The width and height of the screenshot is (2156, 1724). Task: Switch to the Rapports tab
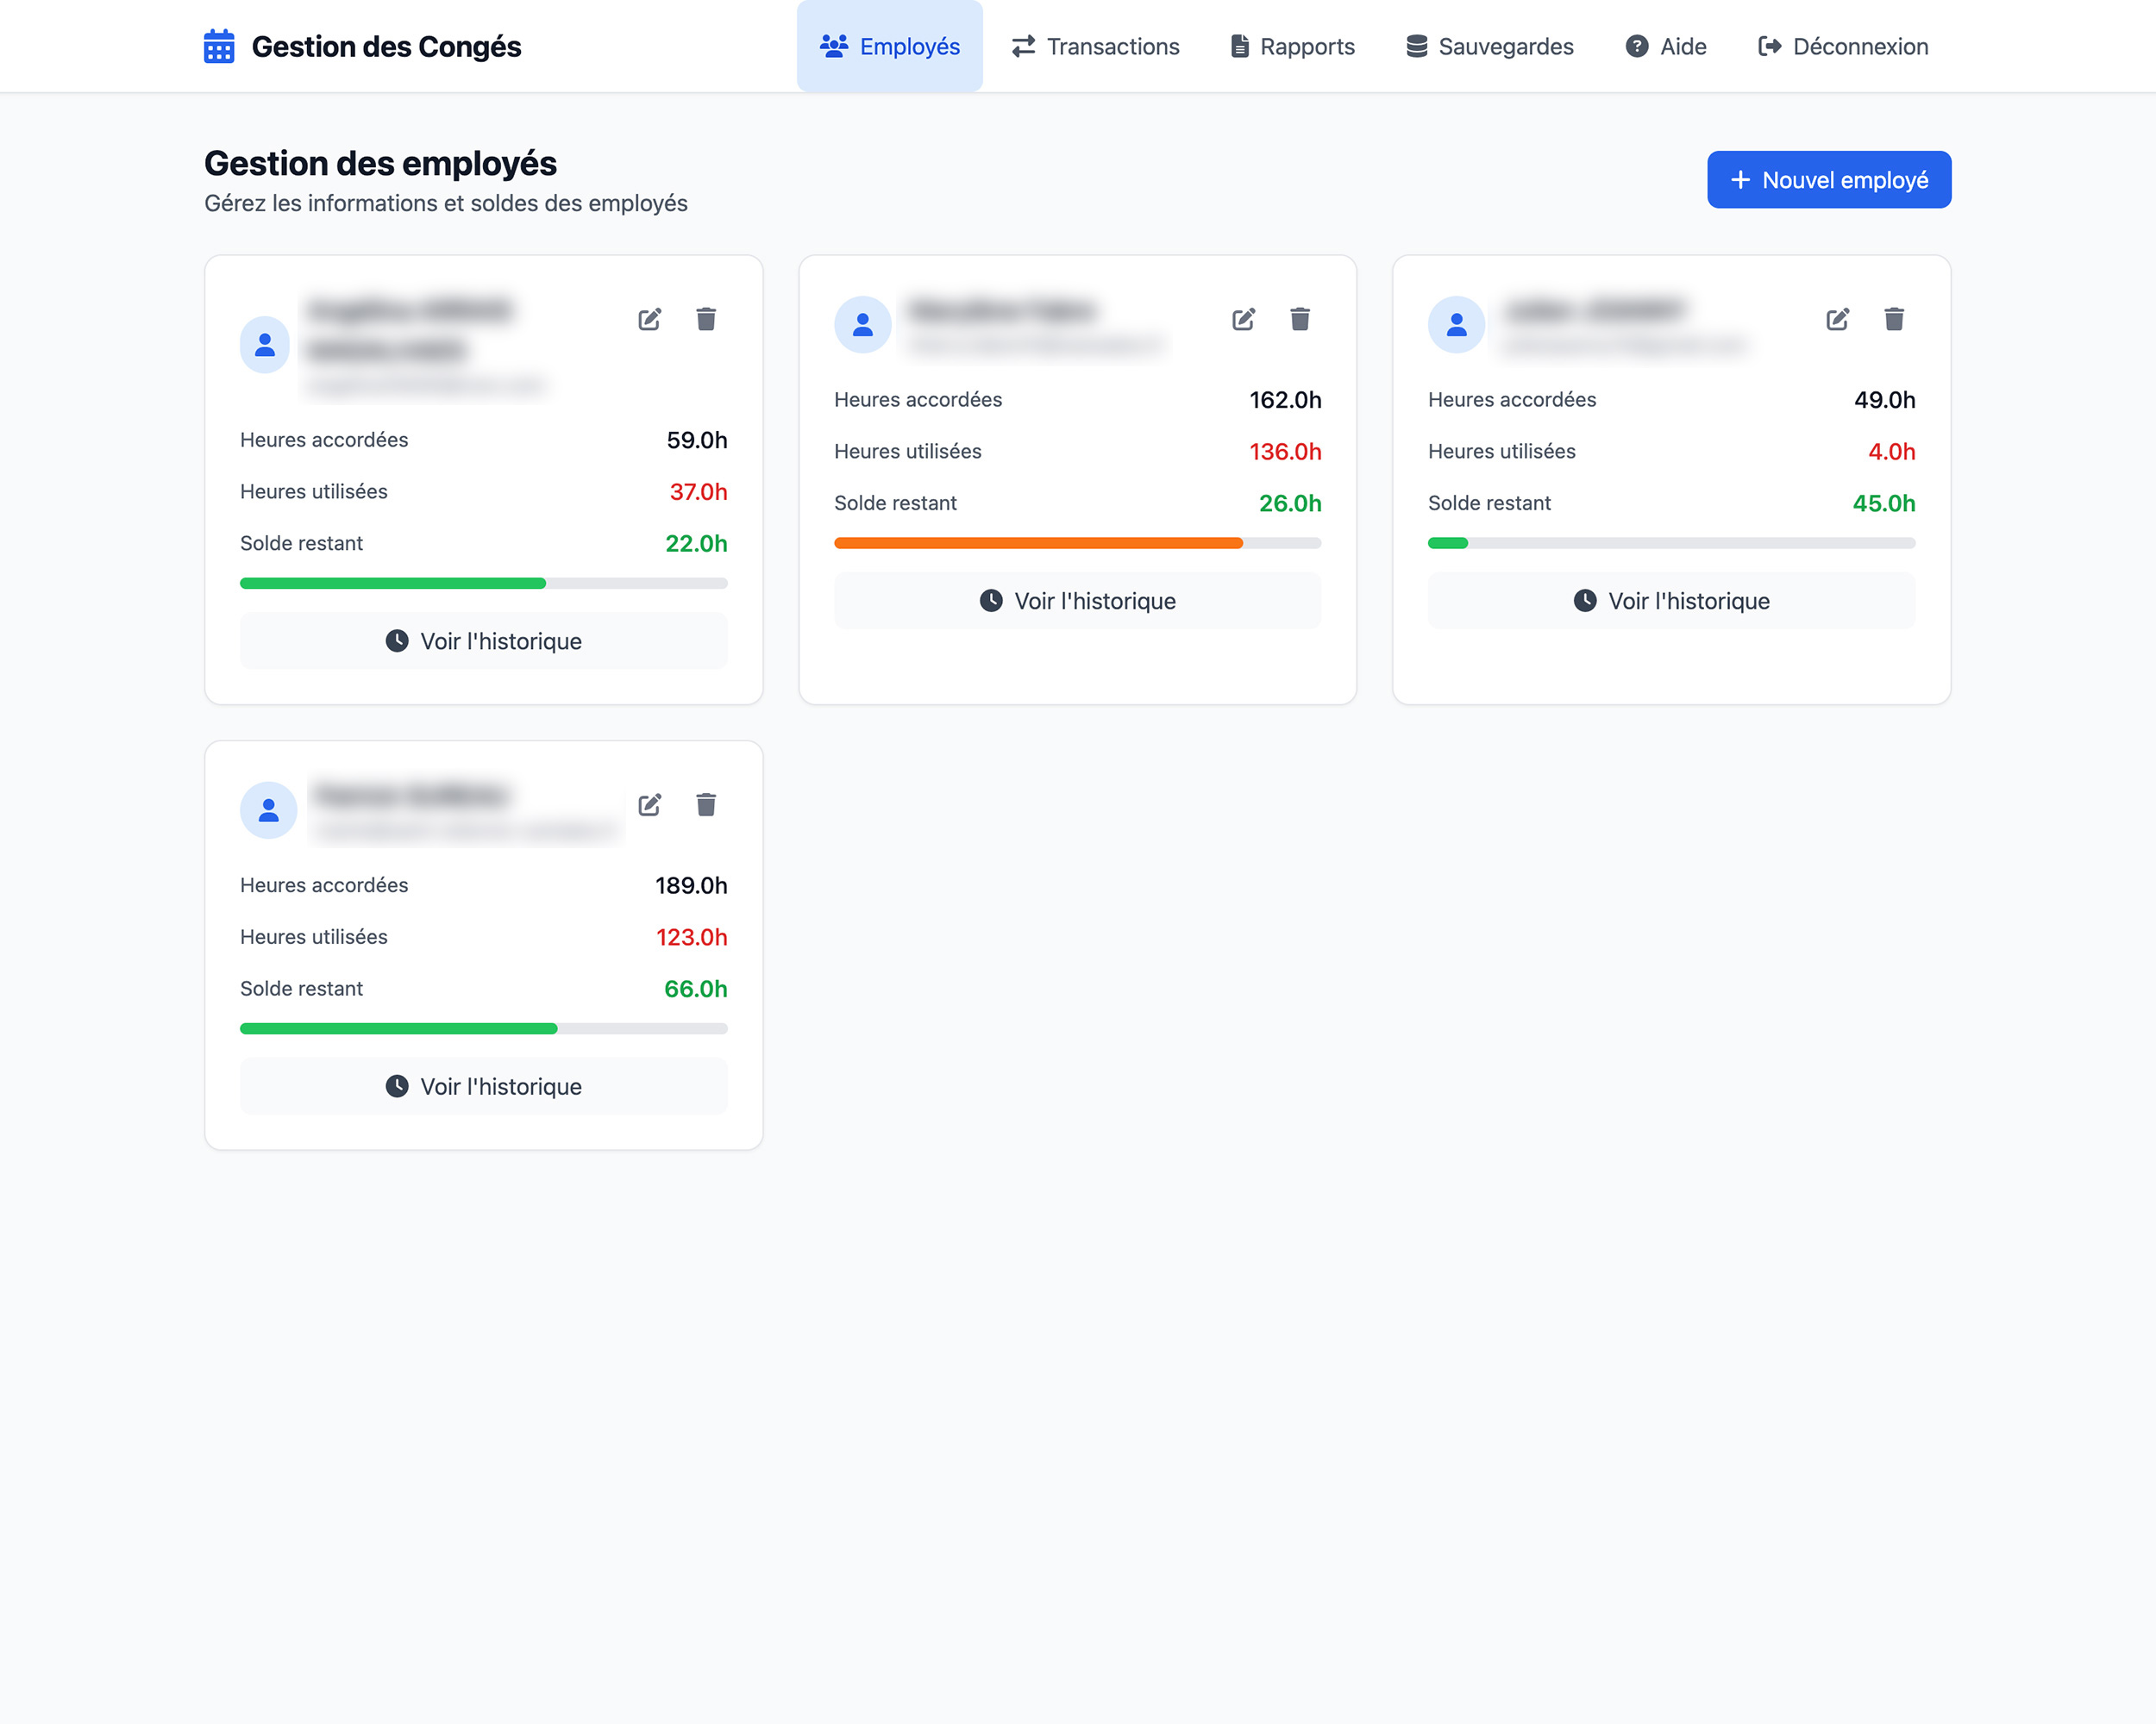[1292, 46]
